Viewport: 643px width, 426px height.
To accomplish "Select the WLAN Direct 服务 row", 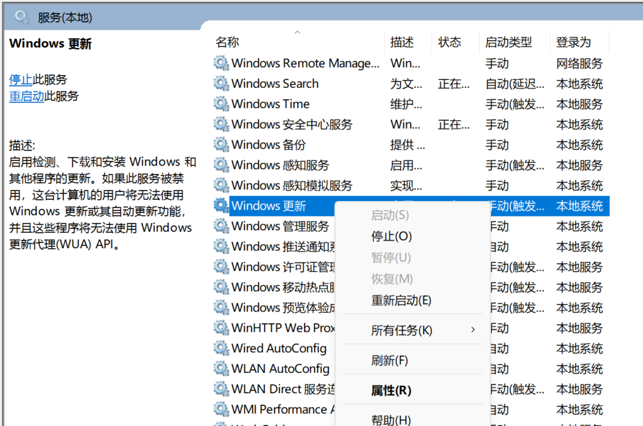I will (411, 389).
